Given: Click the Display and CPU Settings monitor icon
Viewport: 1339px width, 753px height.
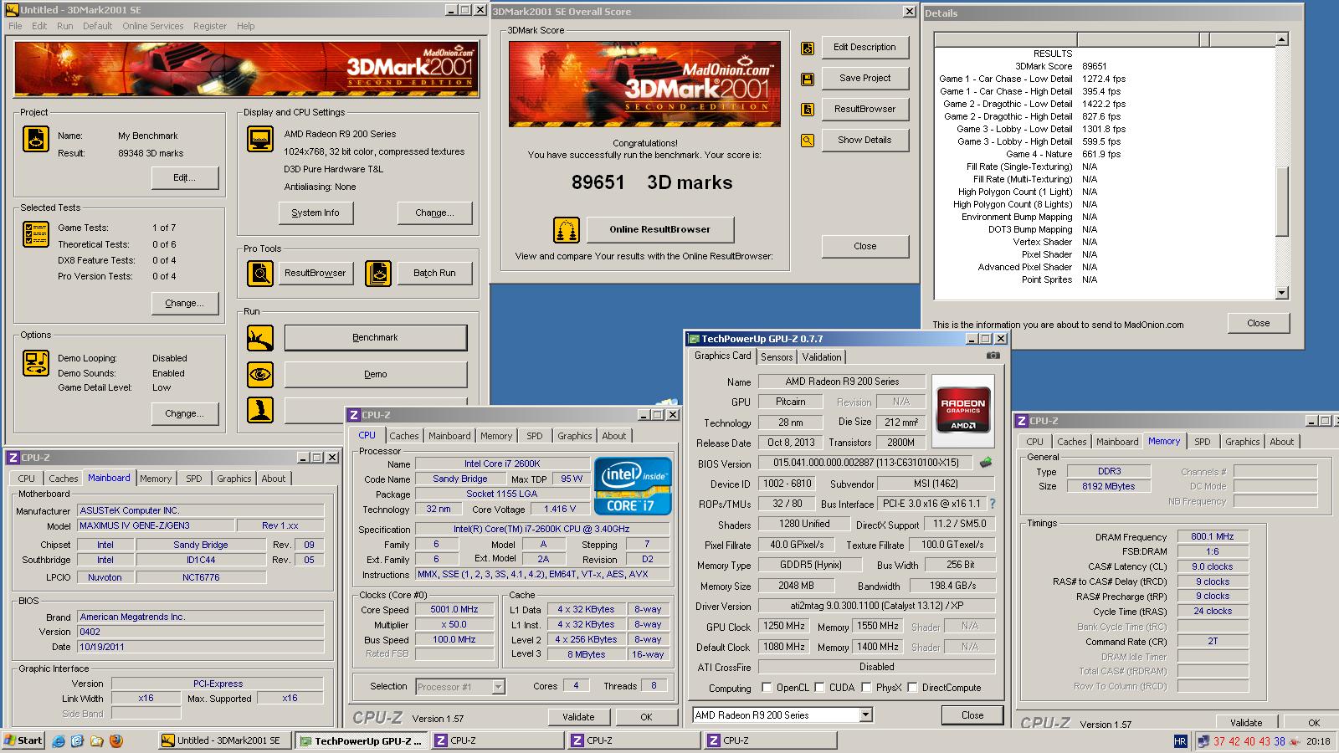Looking at the screenshot, I should tap(260, 139).
